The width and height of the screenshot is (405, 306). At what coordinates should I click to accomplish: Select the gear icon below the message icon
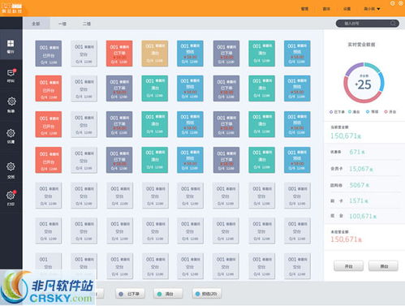click(11, 101)
